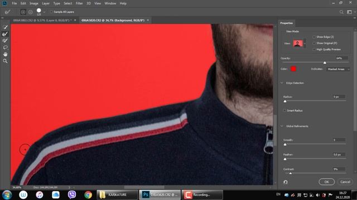This screenshot has width=357, height=200.
Task: Collapse the Global Refinements section
Action: pyautogui.click(x=282, y=126)
